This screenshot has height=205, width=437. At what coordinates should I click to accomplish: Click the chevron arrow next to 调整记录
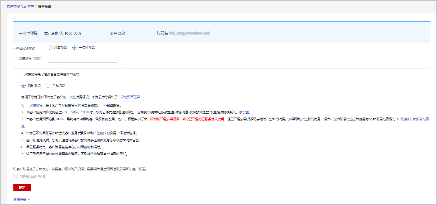click(x=29, y=200)
